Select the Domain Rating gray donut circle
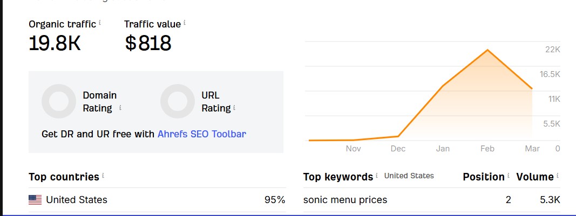Screen dimensions: 576x216 tap(58, 101)
